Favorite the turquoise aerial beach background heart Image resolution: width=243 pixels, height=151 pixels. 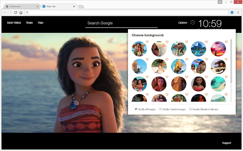226,77
